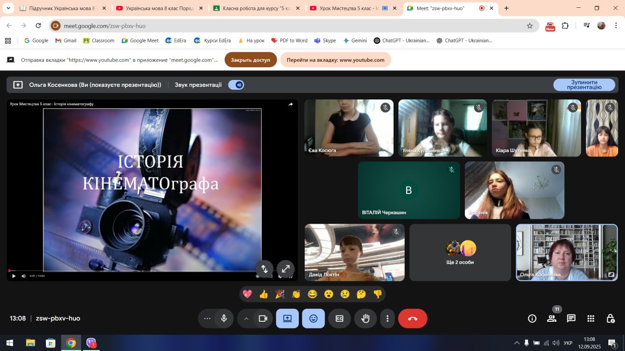Open meeting details info icon
625x351 pixels.
[532, 318]
